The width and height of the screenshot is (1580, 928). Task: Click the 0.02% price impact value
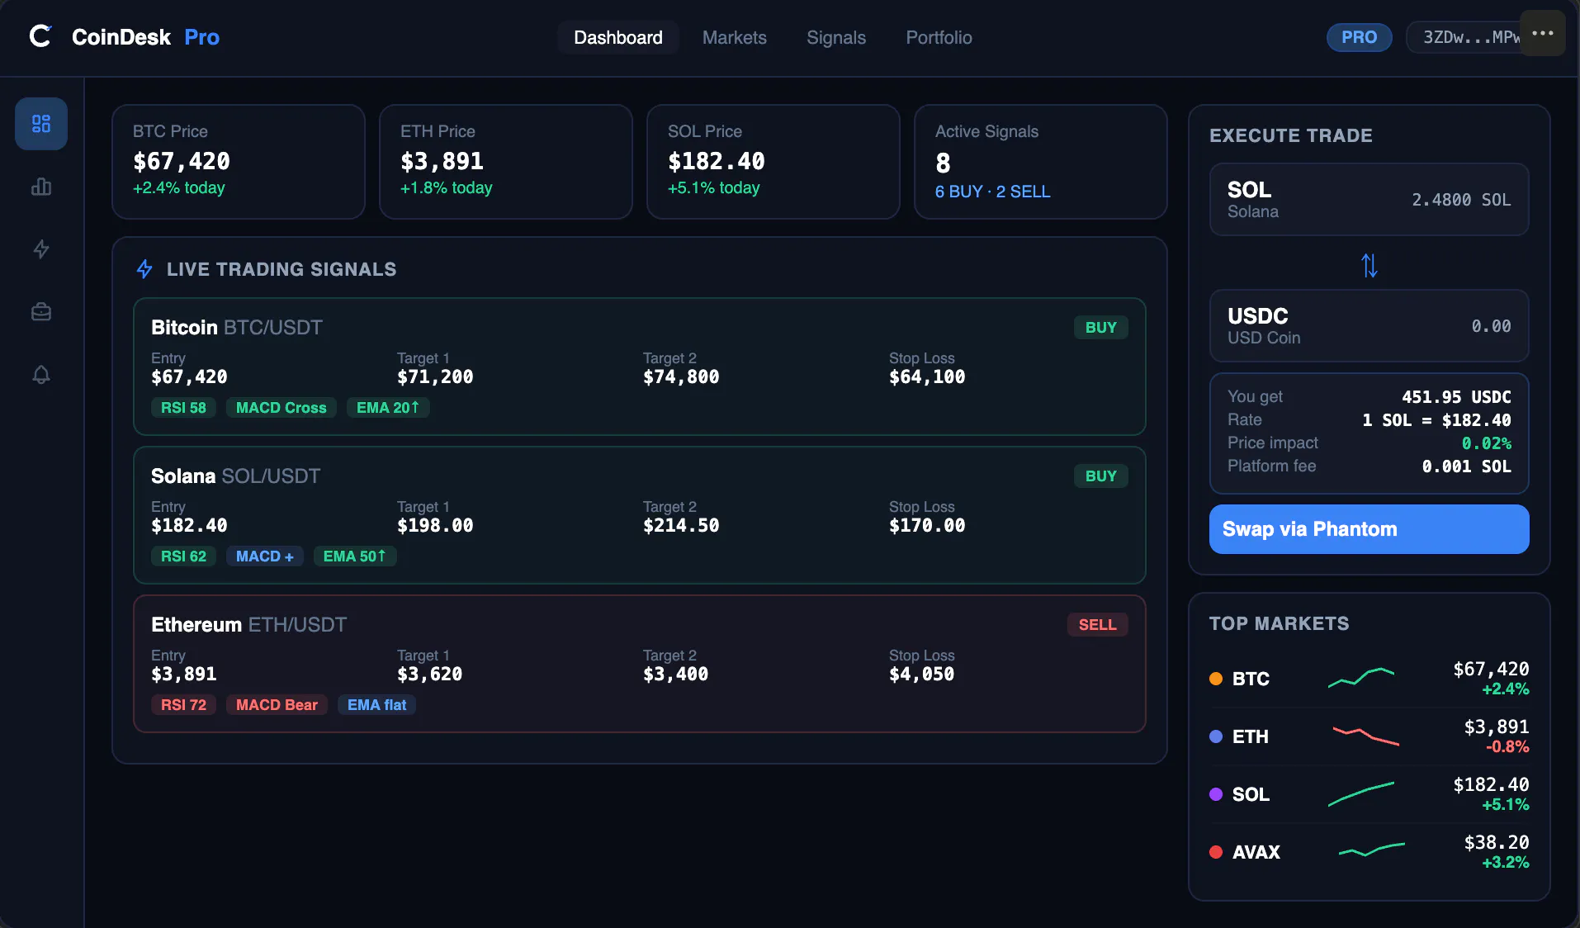coord(1487,443)
